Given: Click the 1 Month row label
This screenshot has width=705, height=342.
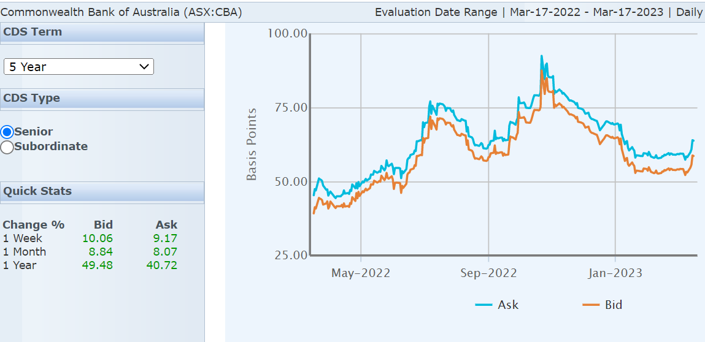Looking at the screenshot, I should pos(25,252).
